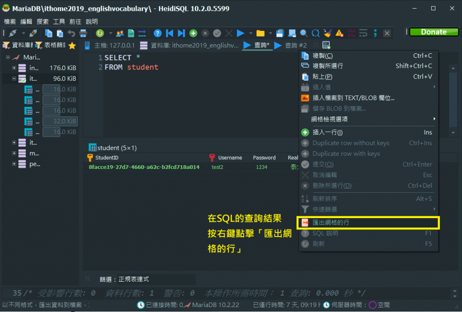Click the import CSV file icon
Viewport: 462px width, 312px height.
click(131, 33)
